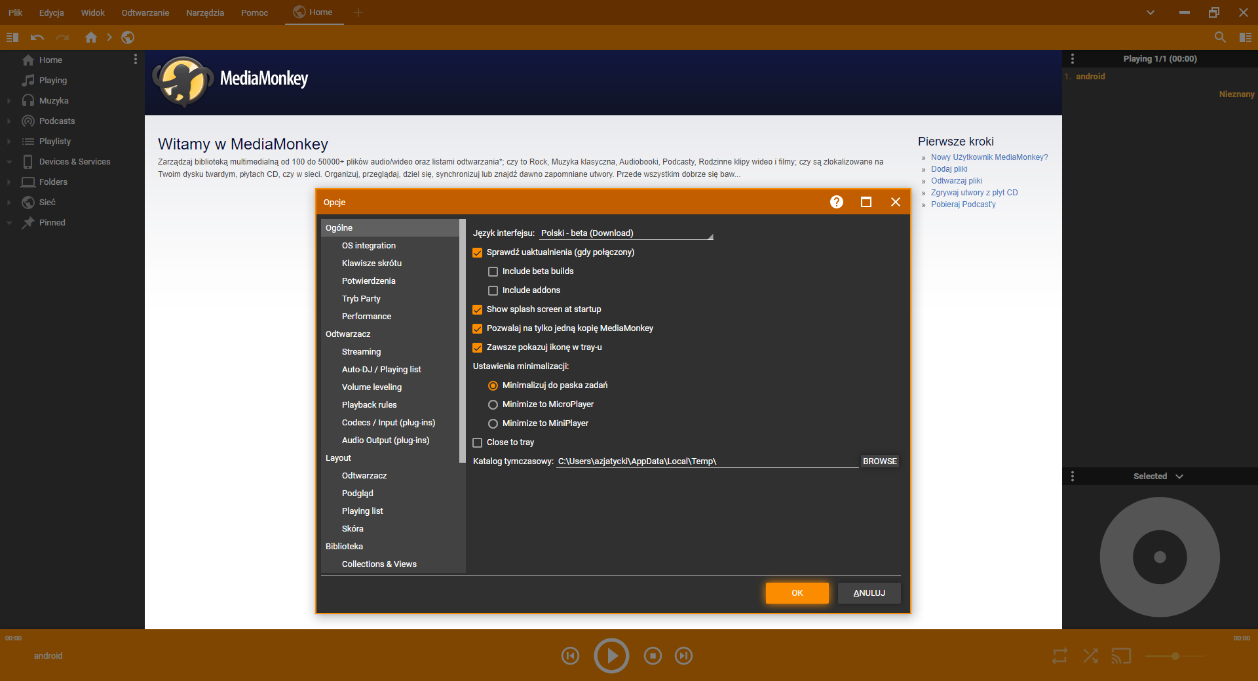
Task: Open the Edycja menu
Action: (52, 12)
